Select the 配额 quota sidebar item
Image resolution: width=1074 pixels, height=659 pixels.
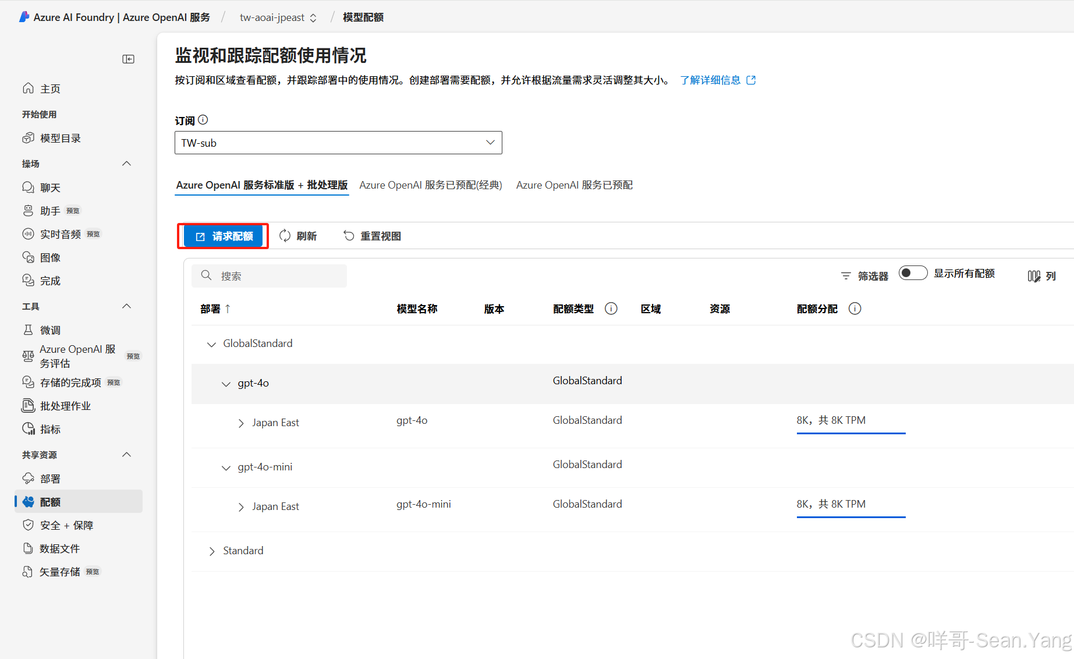(78, 502)
